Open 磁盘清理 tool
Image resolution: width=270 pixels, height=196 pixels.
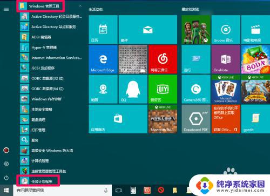click(51, 120)
